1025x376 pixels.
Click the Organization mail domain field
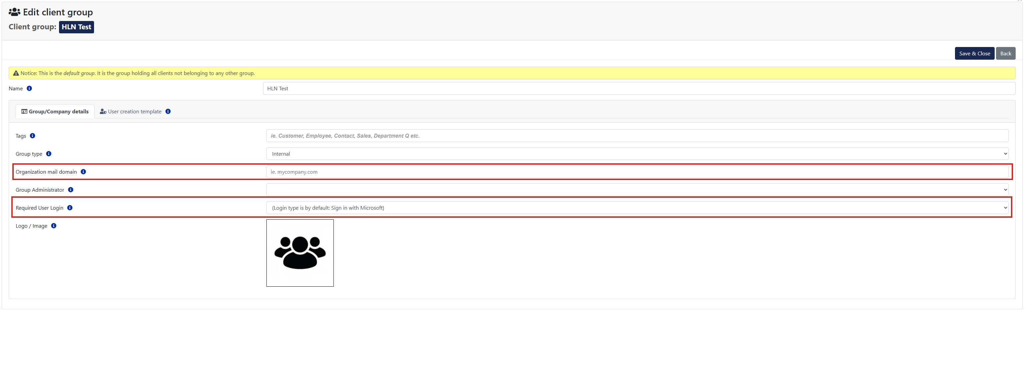(x=637, y=172)
